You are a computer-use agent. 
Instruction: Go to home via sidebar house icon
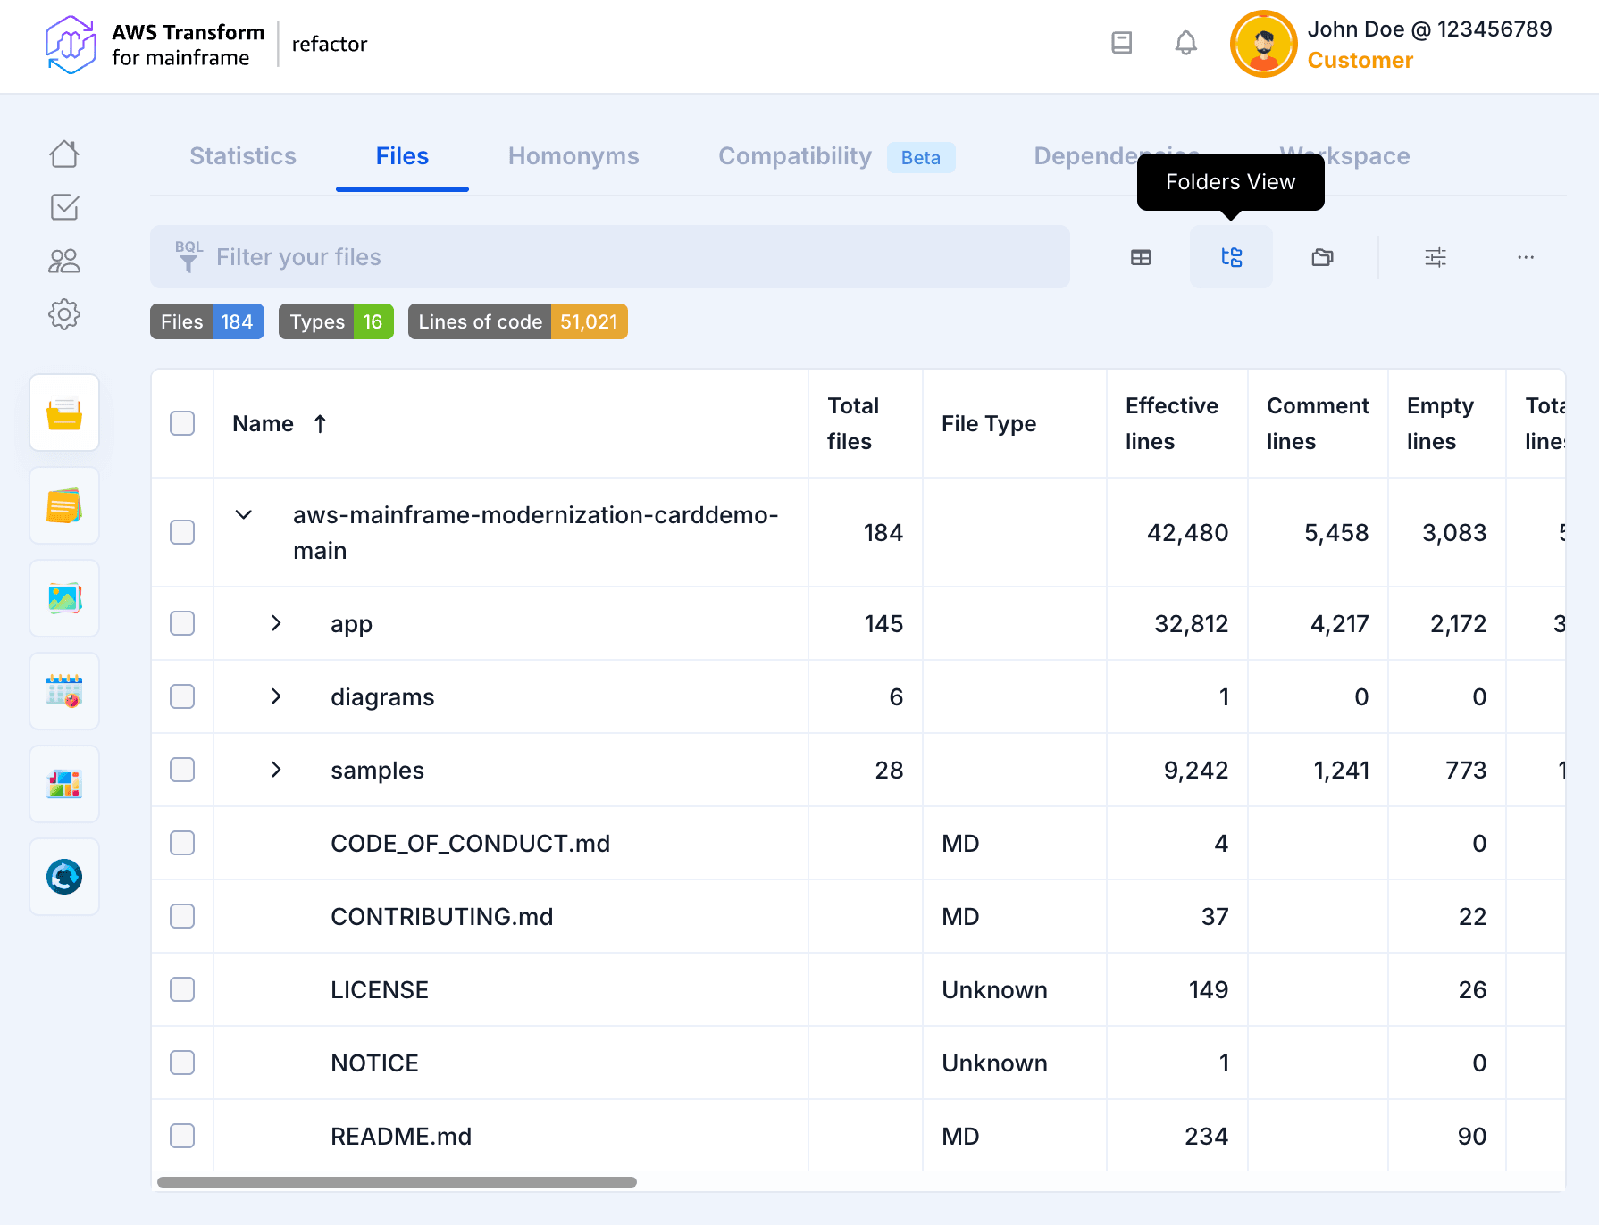click(x=64, y=154)
